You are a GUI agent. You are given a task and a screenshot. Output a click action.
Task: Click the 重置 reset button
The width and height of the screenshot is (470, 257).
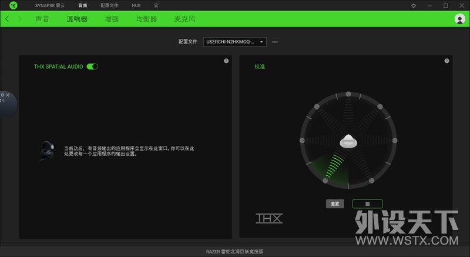(x=335, y=203)
